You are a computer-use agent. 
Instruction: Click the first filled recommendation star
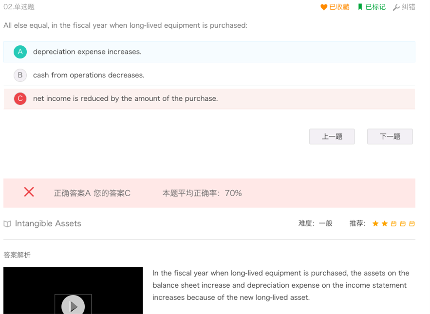(375, 224)
